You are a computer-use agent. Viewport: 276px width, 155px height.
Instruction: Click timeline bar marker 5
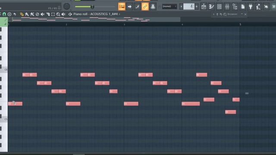[240, 25]
